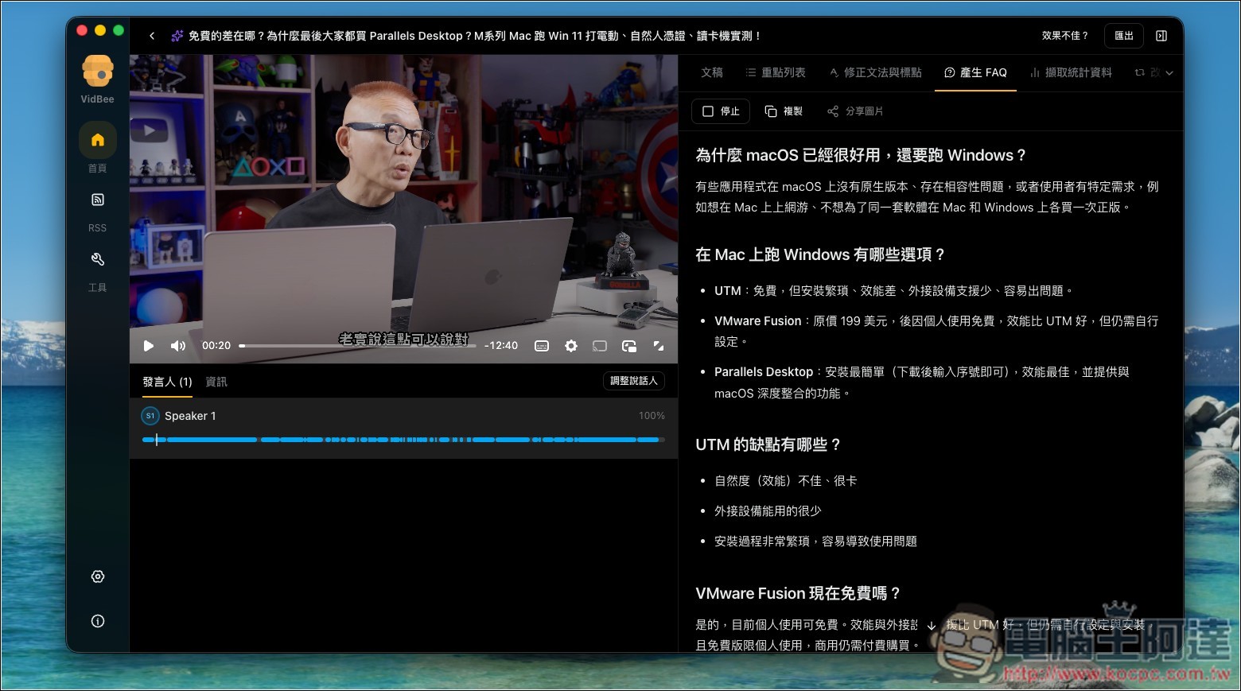Switch to 發言人 (1) tab

pyautogui.click(x=167, y=382)
